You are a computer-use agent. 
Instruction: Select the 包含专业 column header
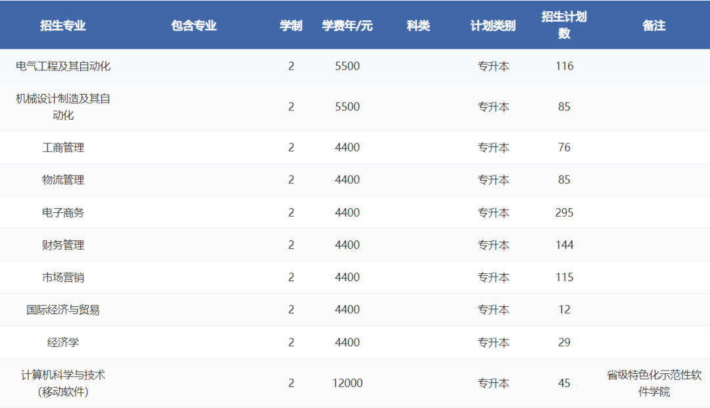pyautogui.click(x=194, y=26)
